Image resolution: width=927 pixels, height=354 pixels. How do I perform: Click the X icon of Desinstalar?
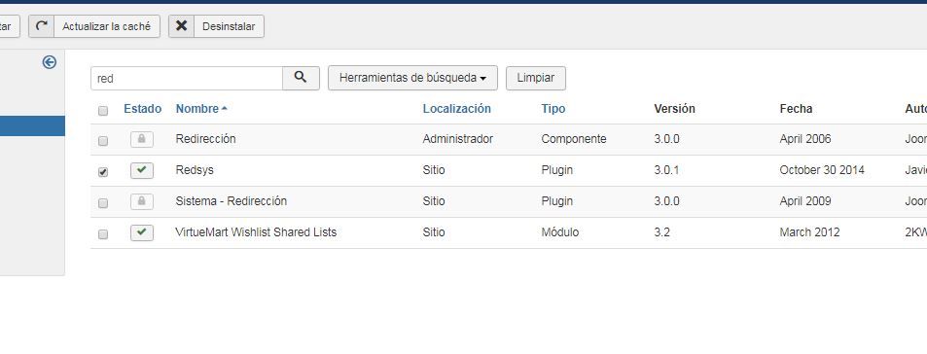pos(182,26)
